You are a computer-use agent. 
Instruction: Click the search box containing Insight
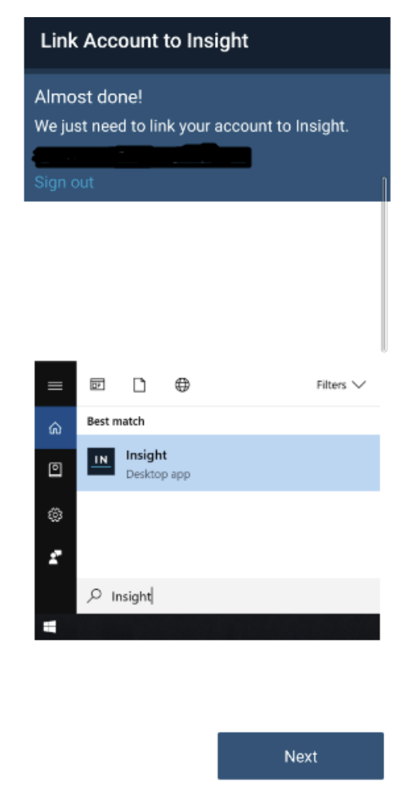[x=228, y=596]
